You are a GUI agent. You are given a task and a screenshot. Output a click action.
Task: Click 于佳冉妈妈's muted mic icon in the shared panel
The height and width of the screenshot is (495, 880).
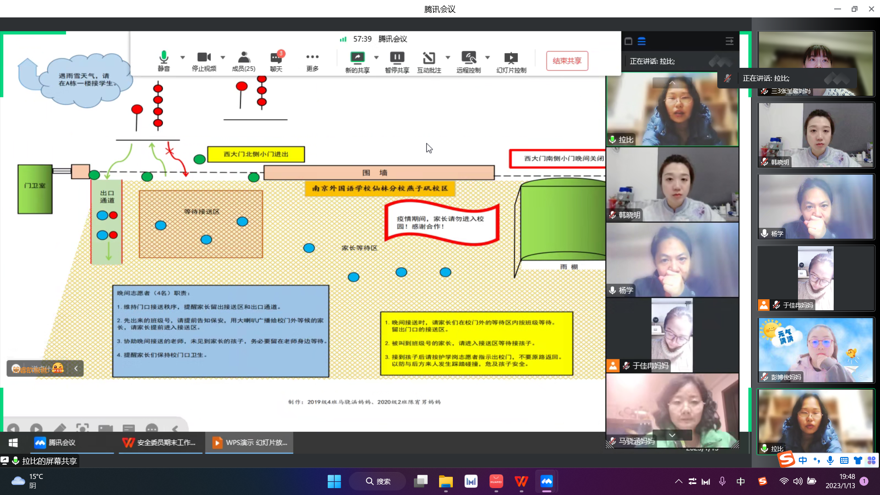[626, 366]
